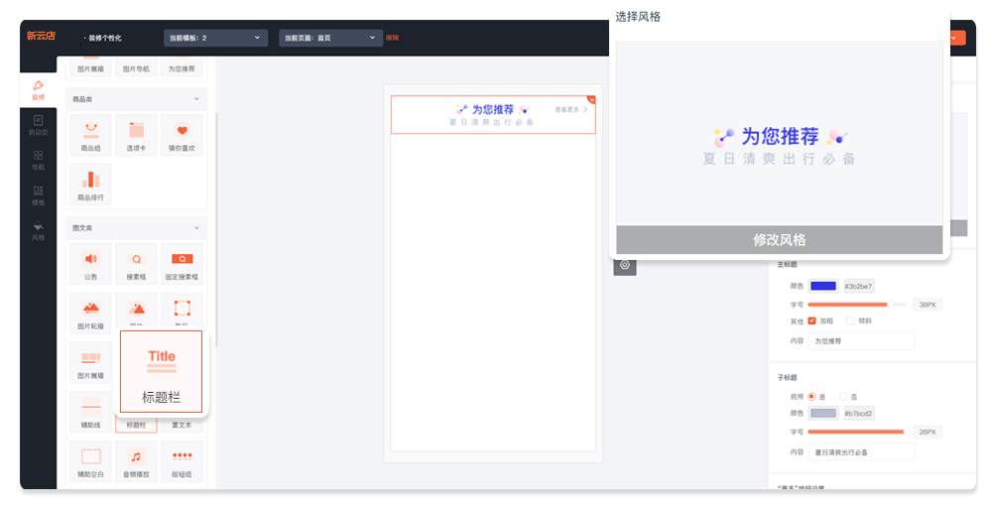Select the 按钮组 button group component

[x=183, y=460]
